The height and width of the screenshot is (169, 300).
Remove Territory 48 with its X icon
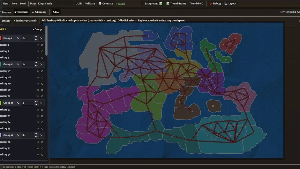tap(42, 77)
